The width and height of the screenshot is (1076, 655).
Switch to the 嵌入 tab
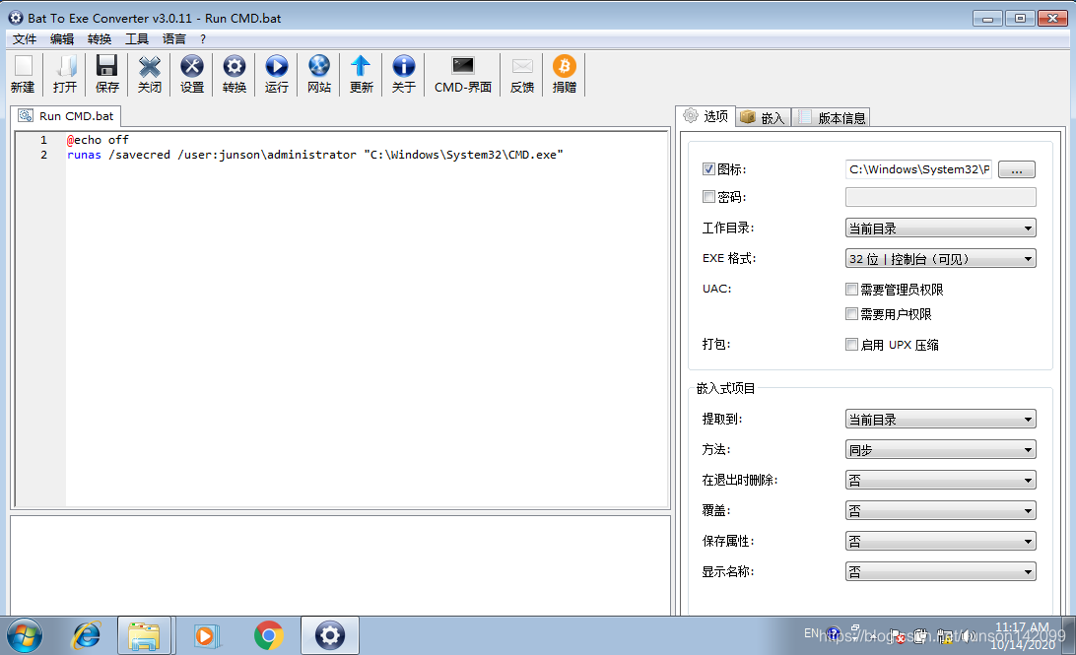(763, 118)
